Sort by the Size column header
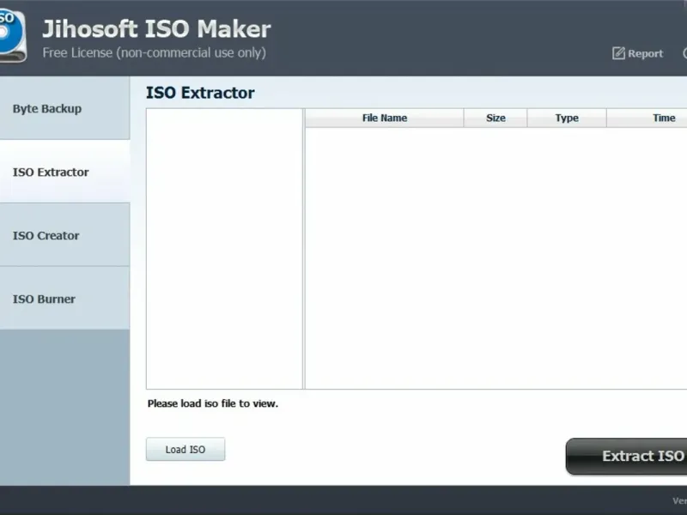Image resolution: width=687 pixels, height=515 pixels. pos(495,118)
